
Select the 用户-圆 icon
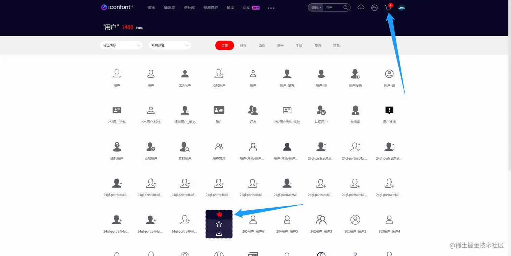[389, 74]
